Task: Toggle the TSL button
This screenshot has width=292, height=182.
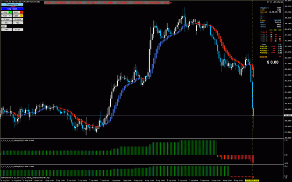Action: (18, 23)
